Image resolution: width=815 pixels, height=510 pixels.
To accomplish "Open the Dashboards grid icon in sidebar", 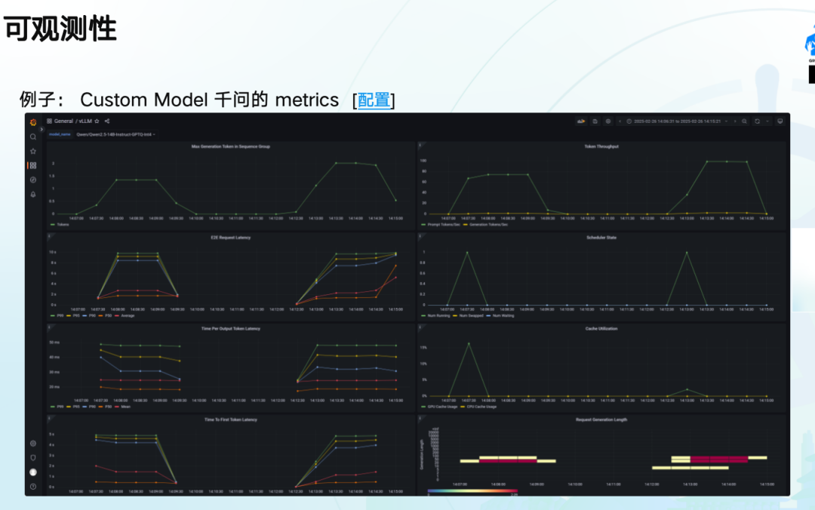I will click(33, 165).
